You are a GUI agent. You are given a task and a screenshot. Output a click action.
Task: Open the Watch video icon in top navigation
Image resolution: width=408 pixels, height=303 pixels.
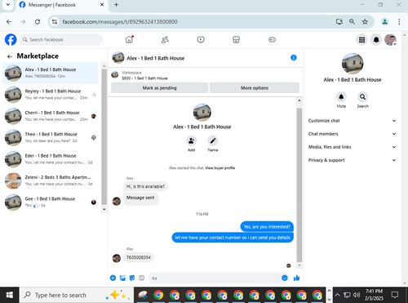point(201,40)
